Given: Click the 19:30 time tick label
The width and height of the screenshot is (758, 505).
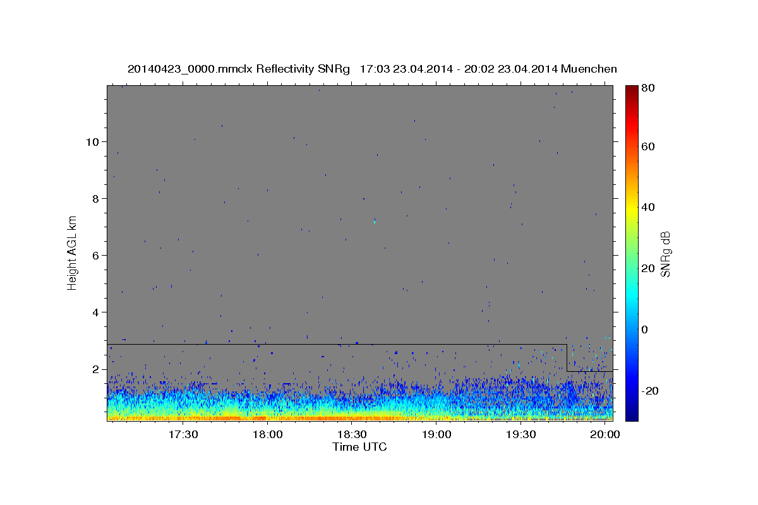Looking at the screenshot, I should (521, 435).
